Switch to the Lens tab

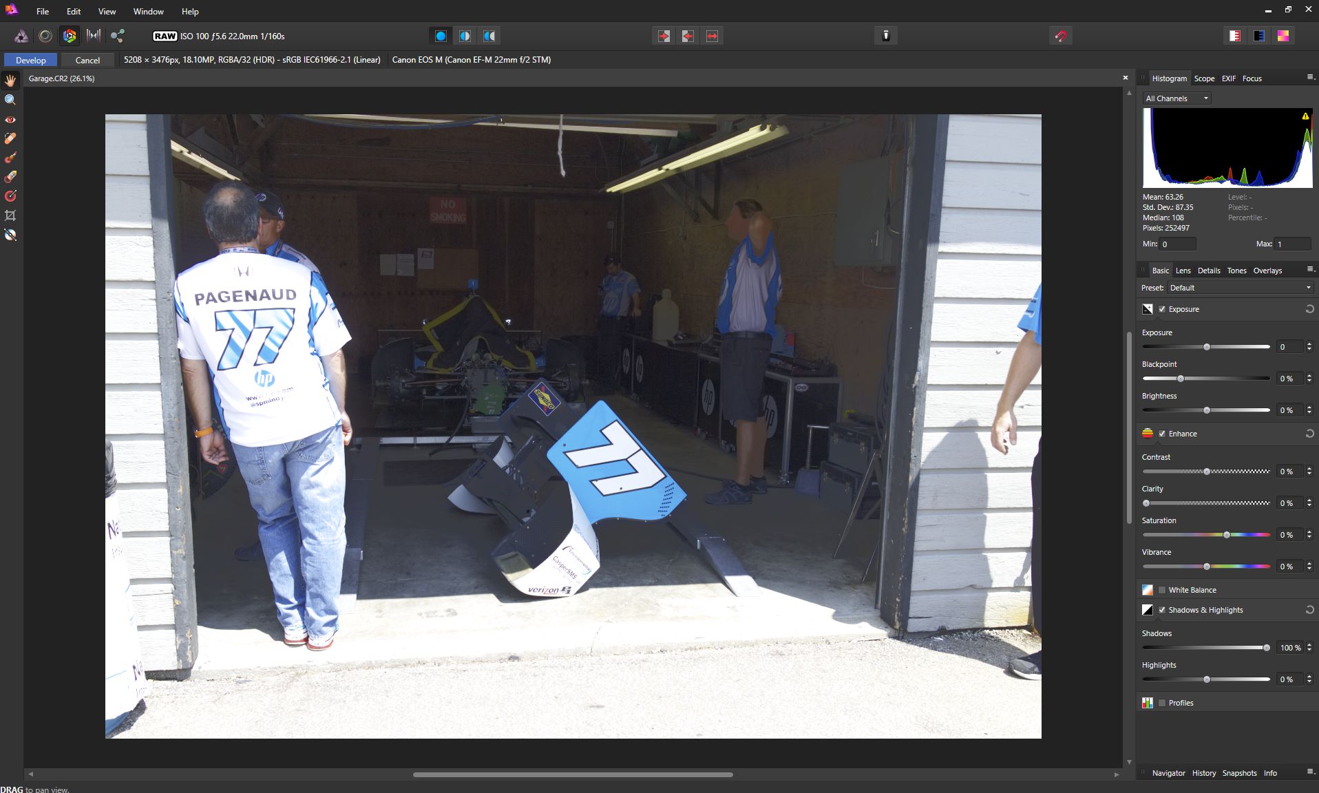click(1183, 271)
